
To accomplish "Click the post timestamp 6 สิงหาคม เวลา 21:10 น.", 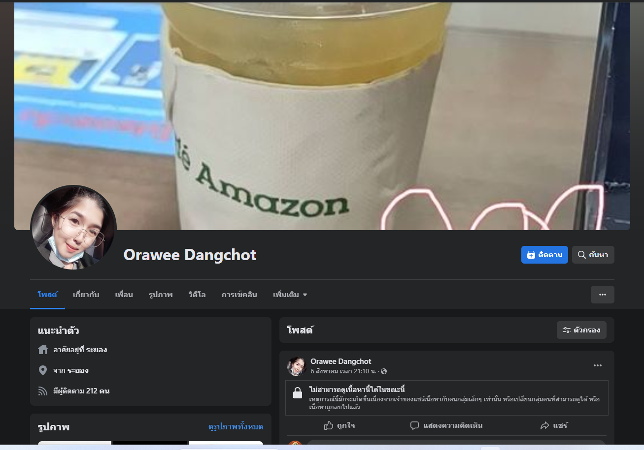I will pos(344,371).
